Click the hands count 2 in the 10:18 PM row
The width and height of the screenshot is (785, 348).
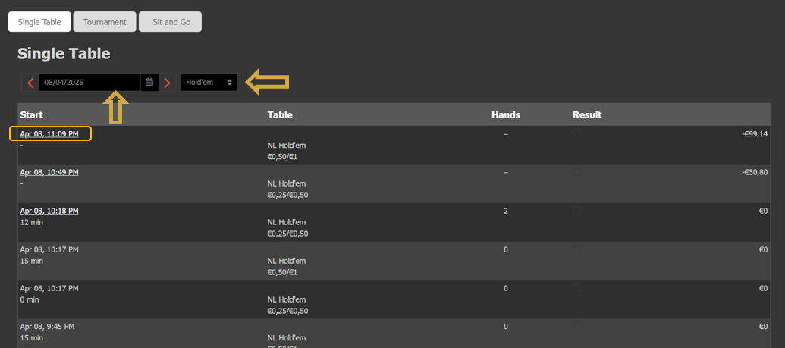(x=506, y=211)
